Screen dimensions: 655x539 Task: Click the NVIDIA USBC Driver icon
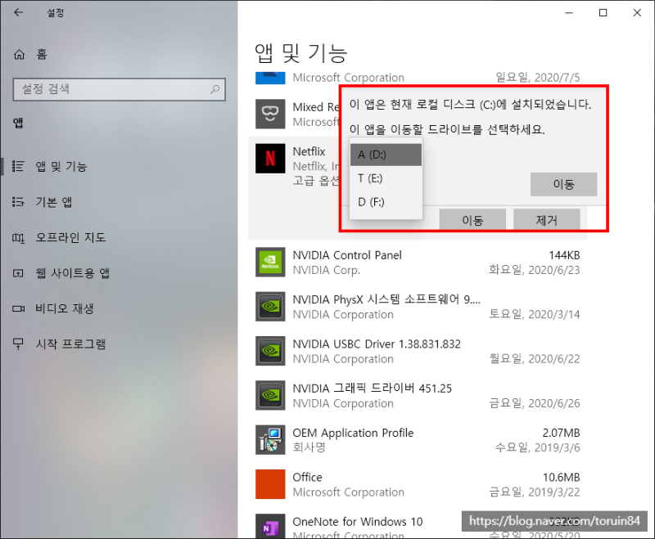(x=270, y=351)
